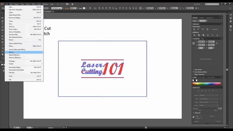
Task: Enable Align to Pixel Grid checkbox
Action: (193, 74)
